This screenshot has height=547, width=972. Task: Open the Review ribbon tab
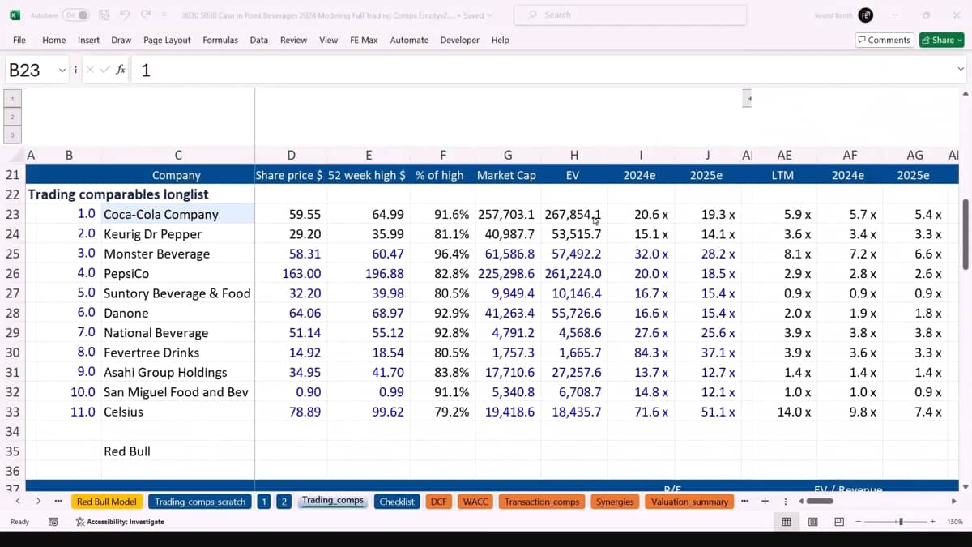pyautogui.click(x=293, y=40)
